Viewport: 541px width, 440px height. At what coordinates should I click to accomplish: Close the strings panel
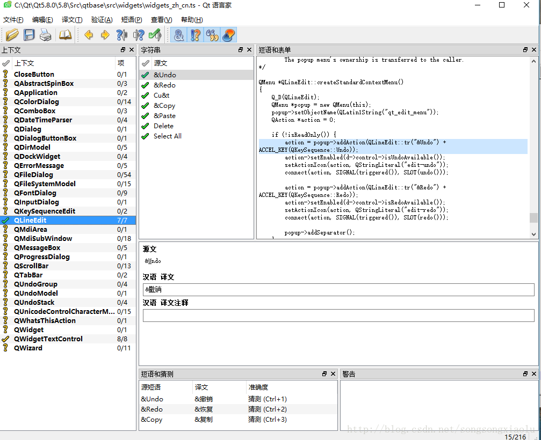tap(249, 49)
